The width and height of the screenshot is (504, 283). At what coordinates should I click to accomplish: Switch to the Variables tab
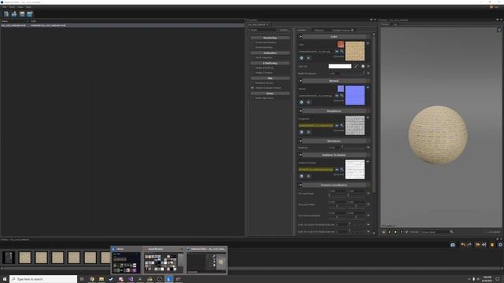coord(302,30)
